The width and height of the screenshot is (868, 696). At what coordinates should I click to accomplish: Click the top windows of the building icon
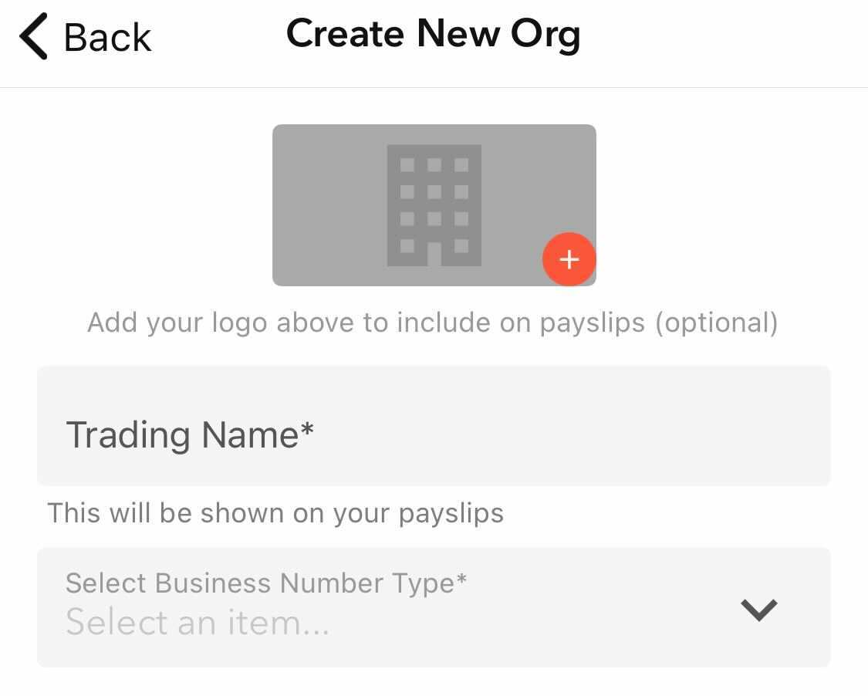tap(434, 165)
